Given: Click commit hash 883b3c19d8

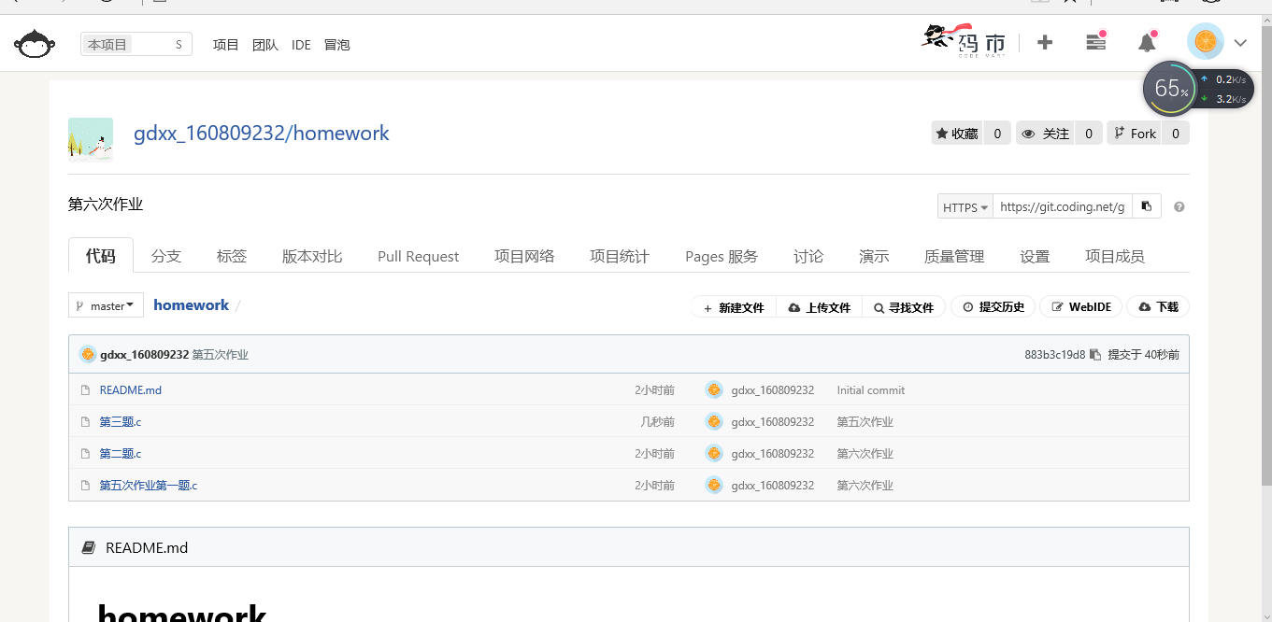Looking at the screenshot, I should click(x=1054, y=355).
